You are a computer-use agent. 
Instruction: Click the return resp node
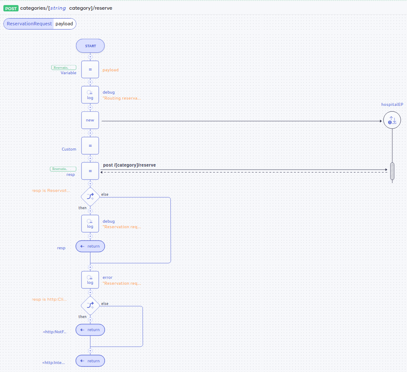point(90,246)
